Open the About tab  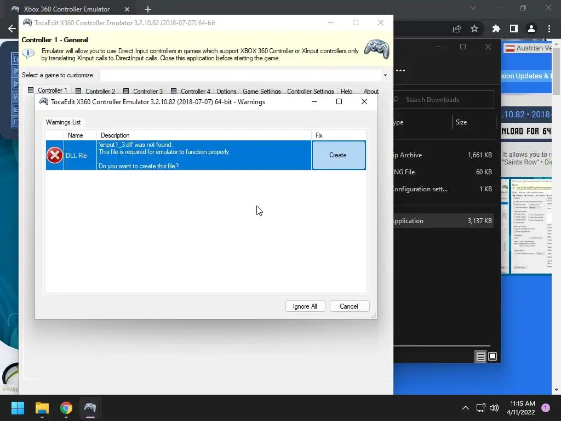click(x=371, y=92)
